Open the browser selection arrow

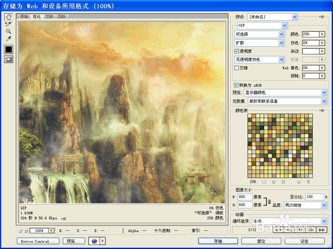coord(103,241)
